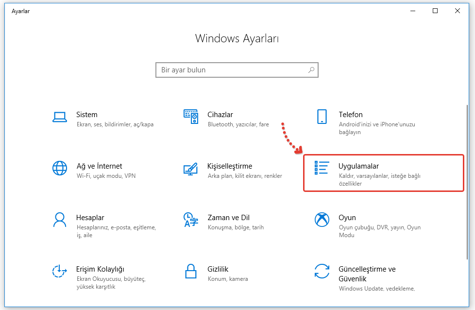Maximize the Ayarlar window
This screenshot has height=310, width=475.
[435, 11]
